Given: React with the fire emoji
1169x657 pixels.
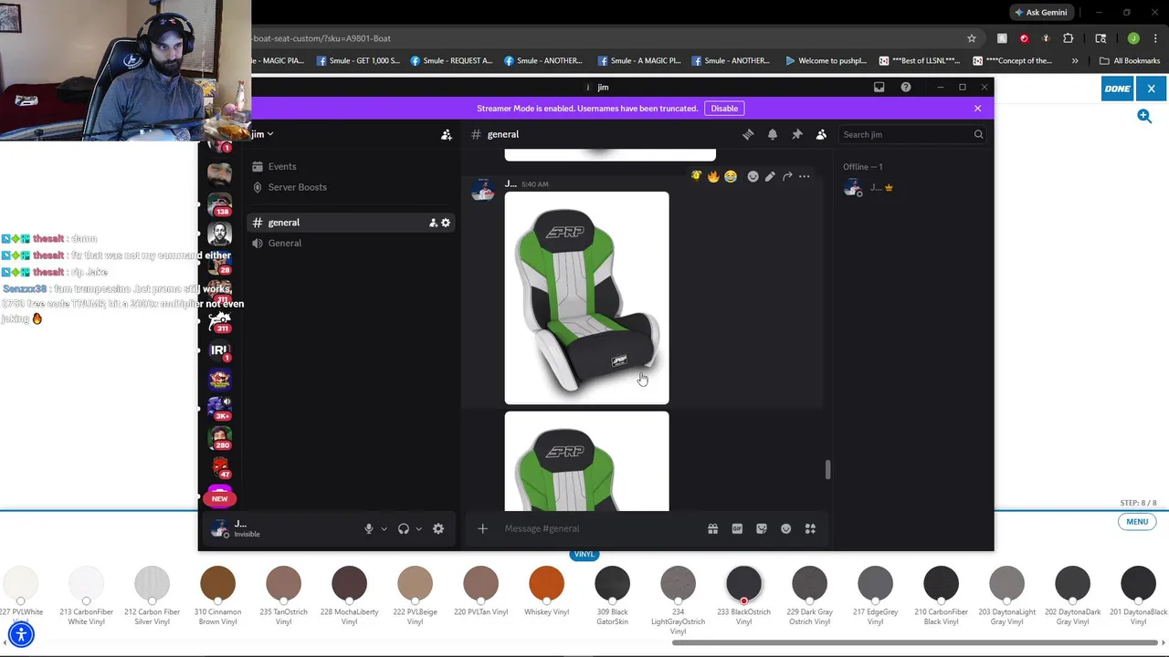Looking at the screenshot, I should (x=713, y=176).
